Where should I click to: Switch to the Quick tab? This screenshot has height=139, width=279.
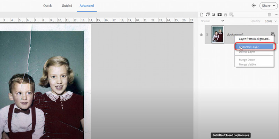47,6
